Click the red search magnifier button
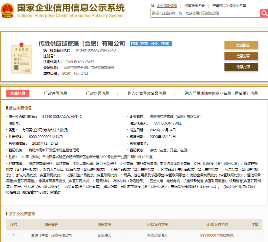Screen dimensions: 268x242 coord(264,13)
